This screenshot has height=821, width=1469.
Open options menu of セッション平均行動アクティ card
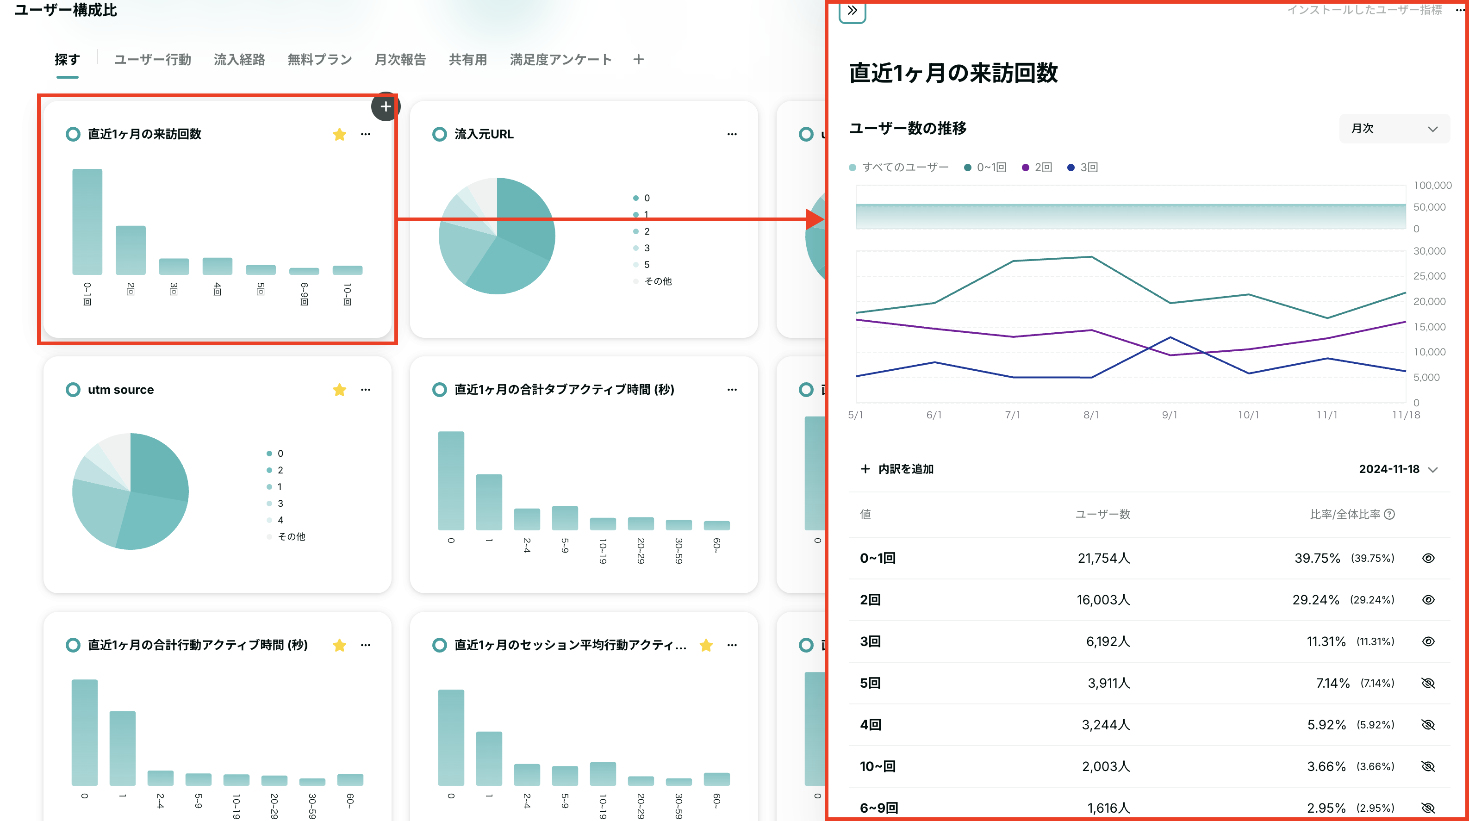pos(732,645)
